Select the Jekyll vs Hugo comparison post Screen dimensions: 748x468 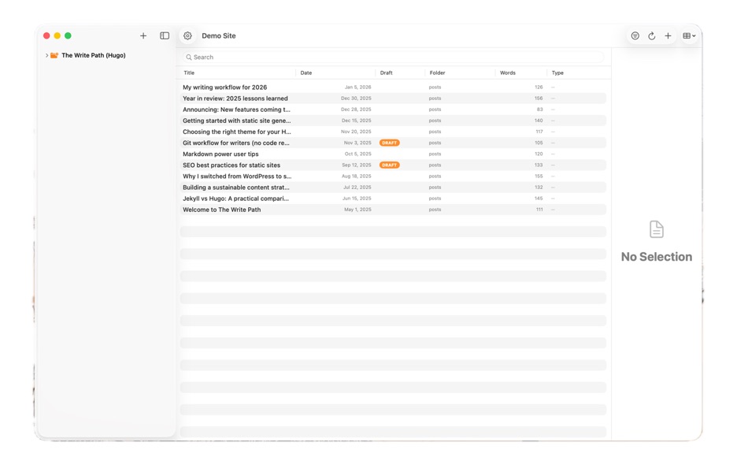pos(236,199)
